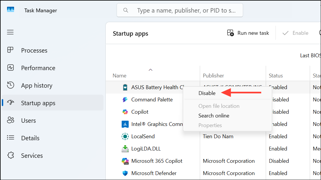Open Services via puzzle icon

point(11,155)
